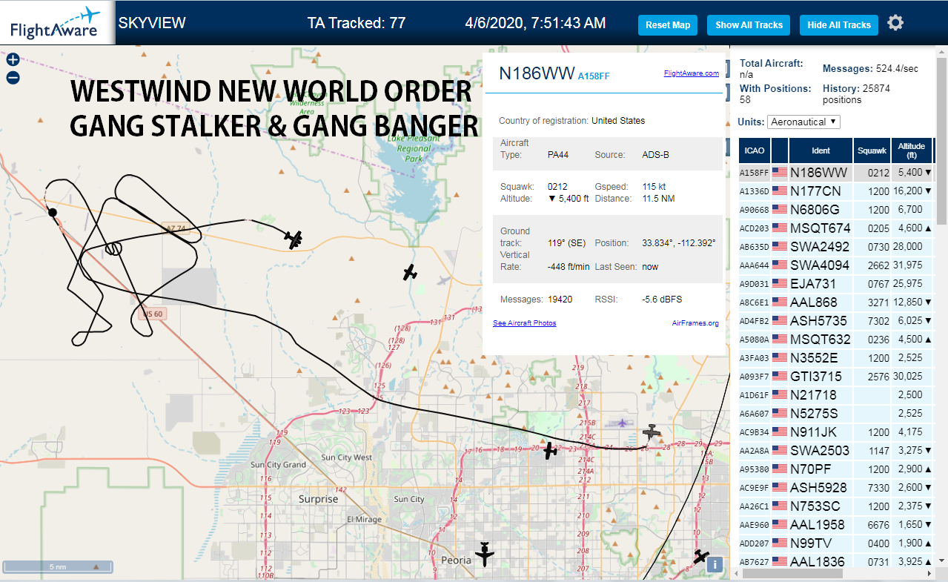Select the N753SC row
Screen dimensions: 948x582
point(836,506)
